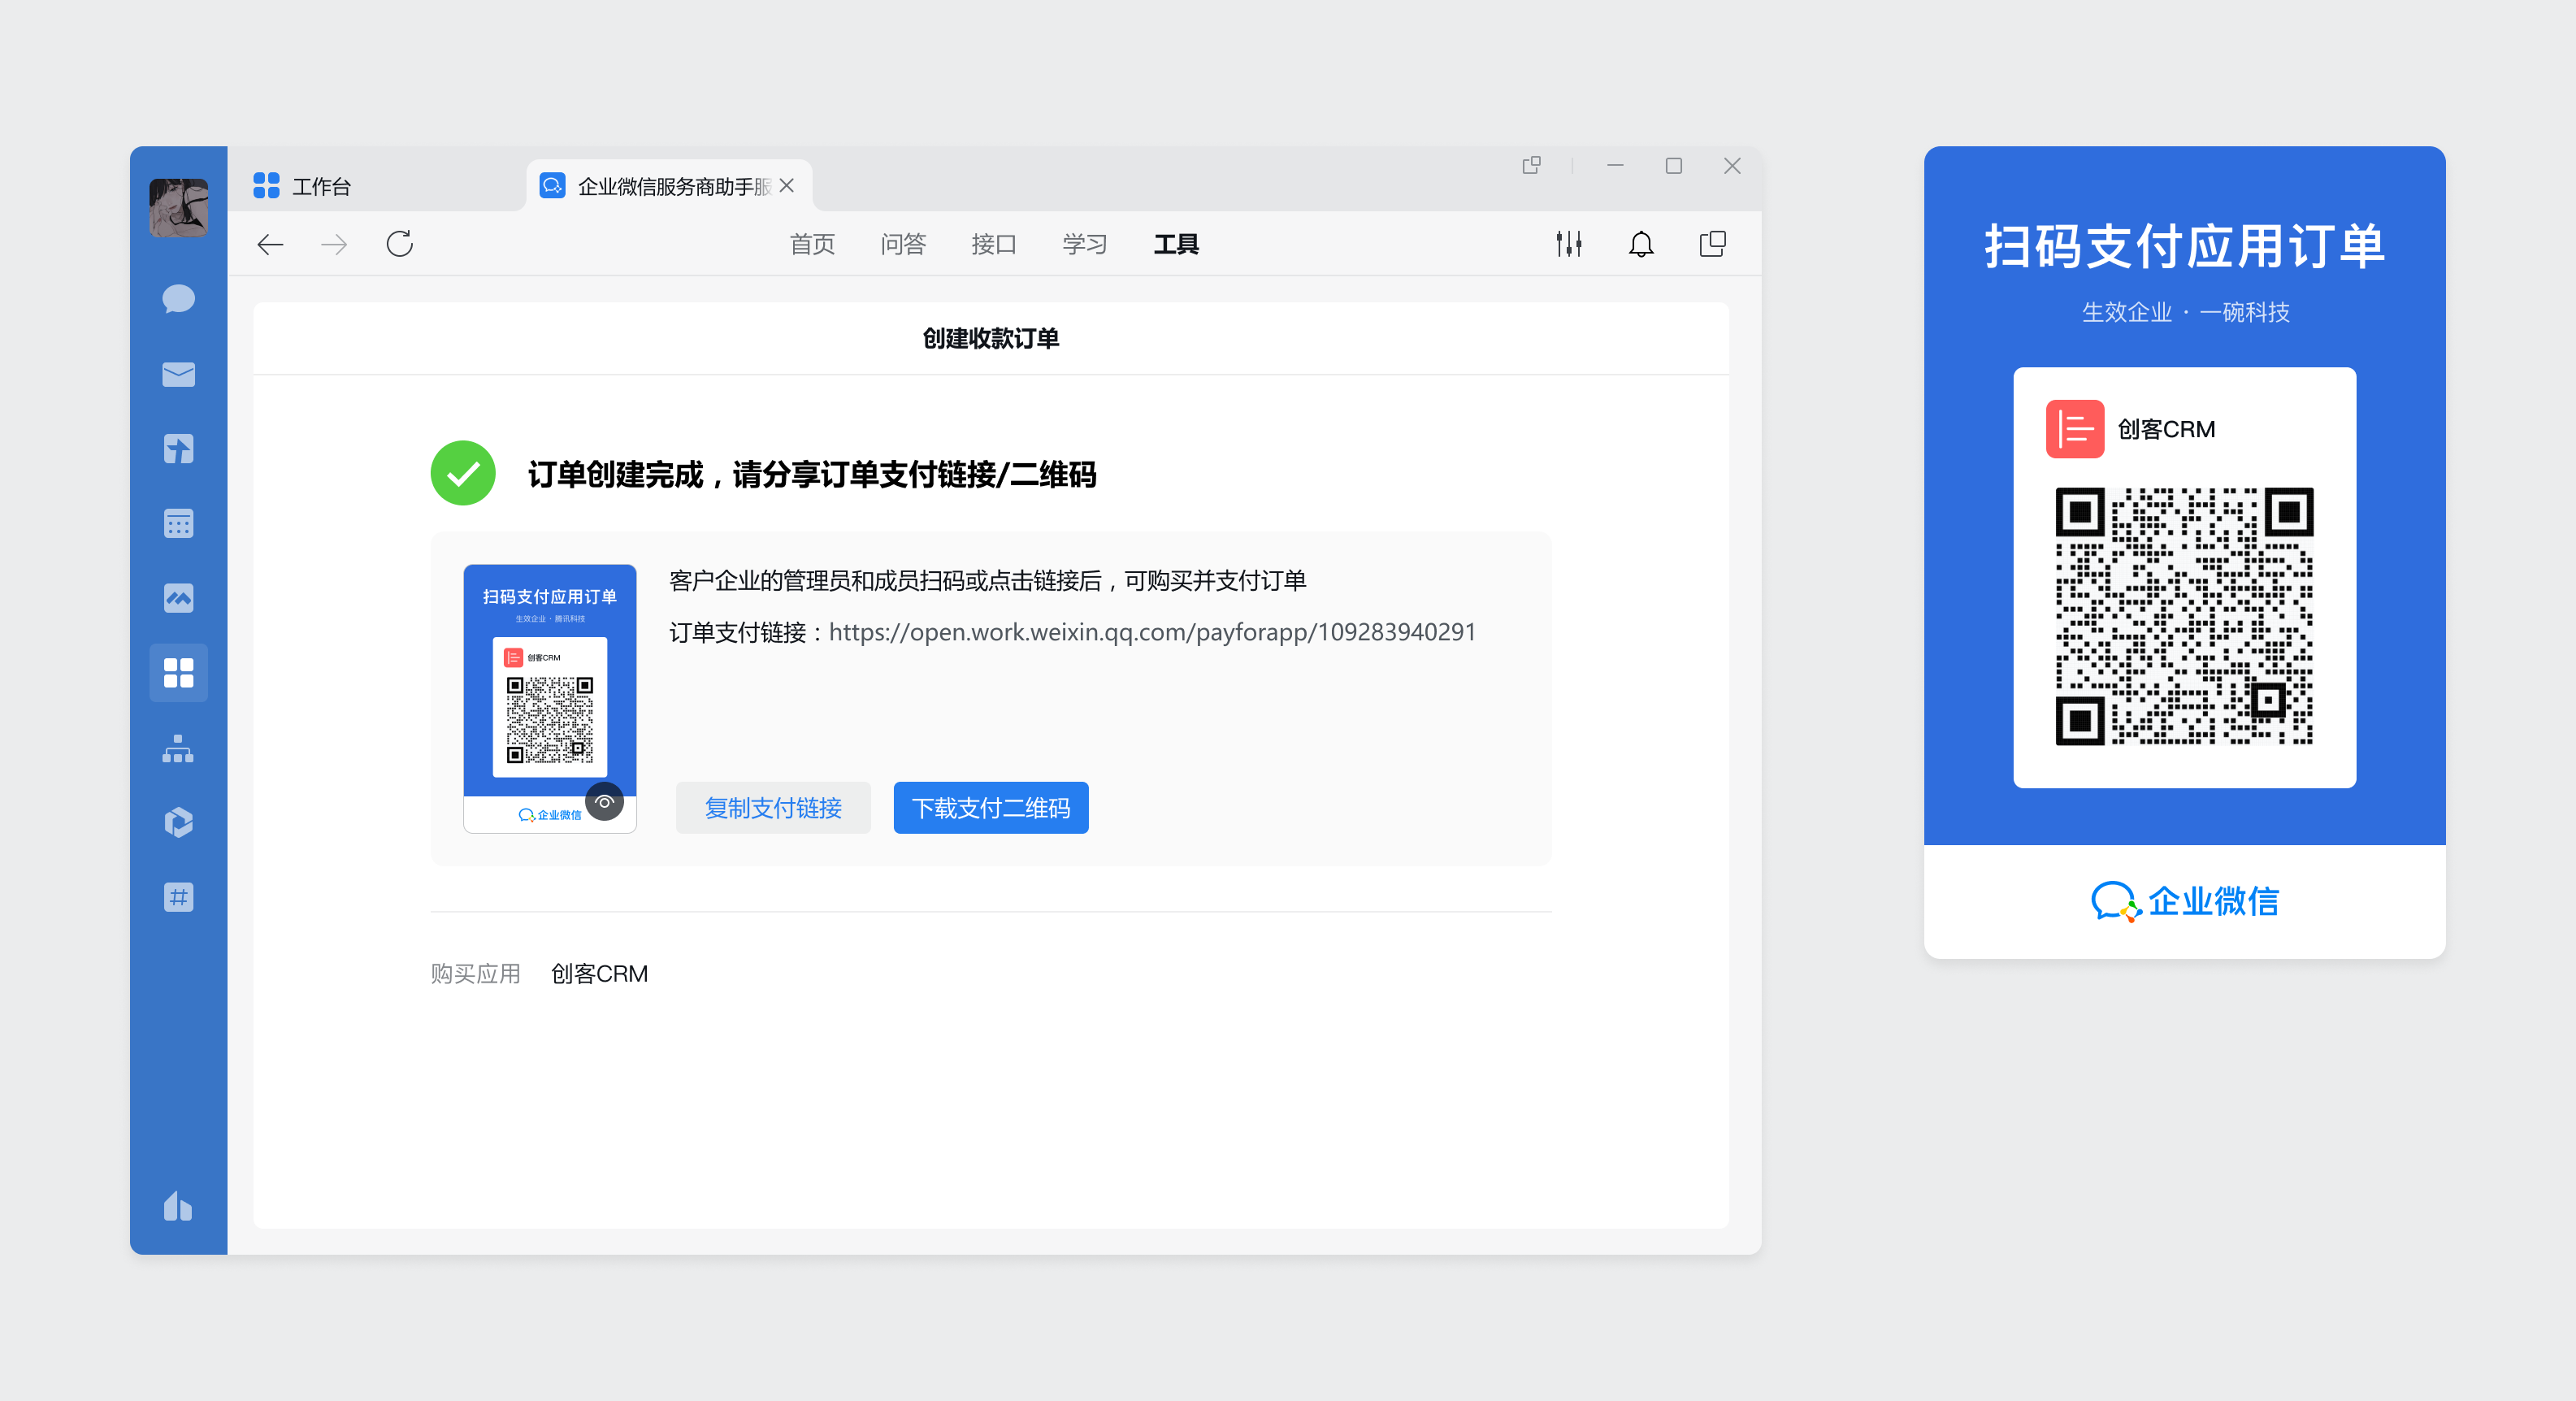Click the 创建收款订单 page title

coord(991,338)
